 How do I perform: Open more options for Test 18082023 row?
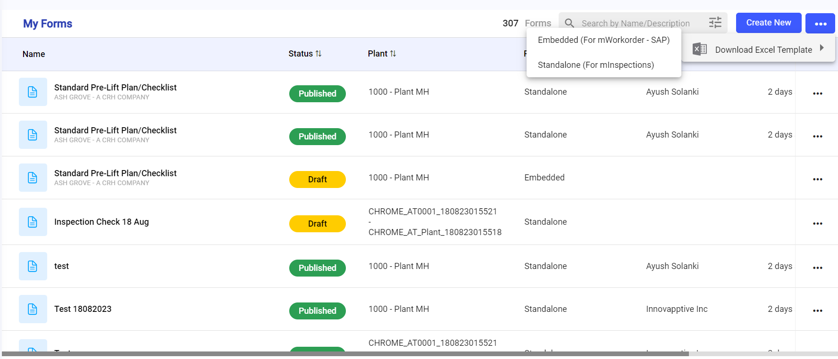coord(817,310)
